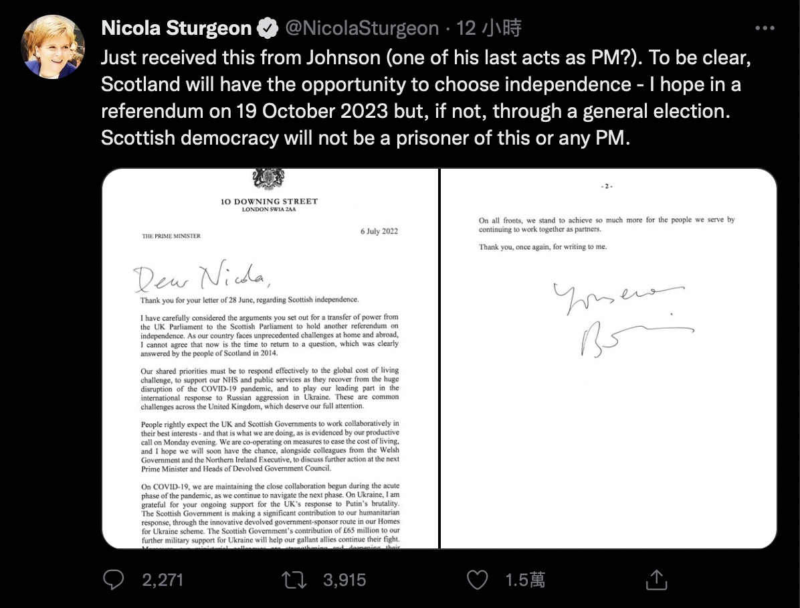Open the @NicolaSturgeon handle link
800x608 pixels.
click(362, 28)
